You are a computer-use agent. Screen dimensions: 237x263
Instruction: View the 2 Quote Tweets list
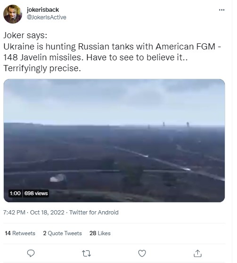pyautogui.click(x=62, y=233)
